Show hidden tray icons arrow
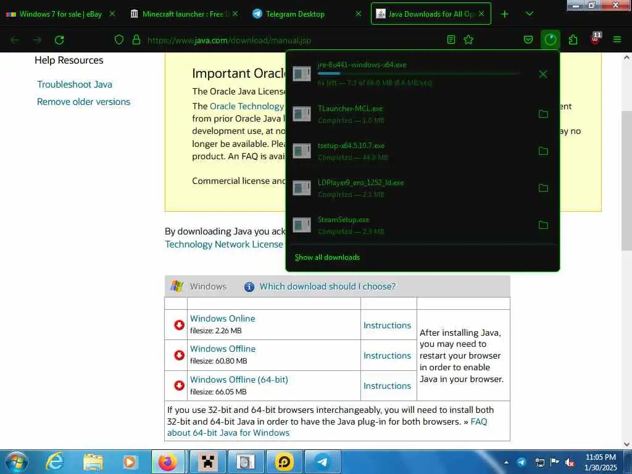The image size is (632, 474). tap(506, 462)
